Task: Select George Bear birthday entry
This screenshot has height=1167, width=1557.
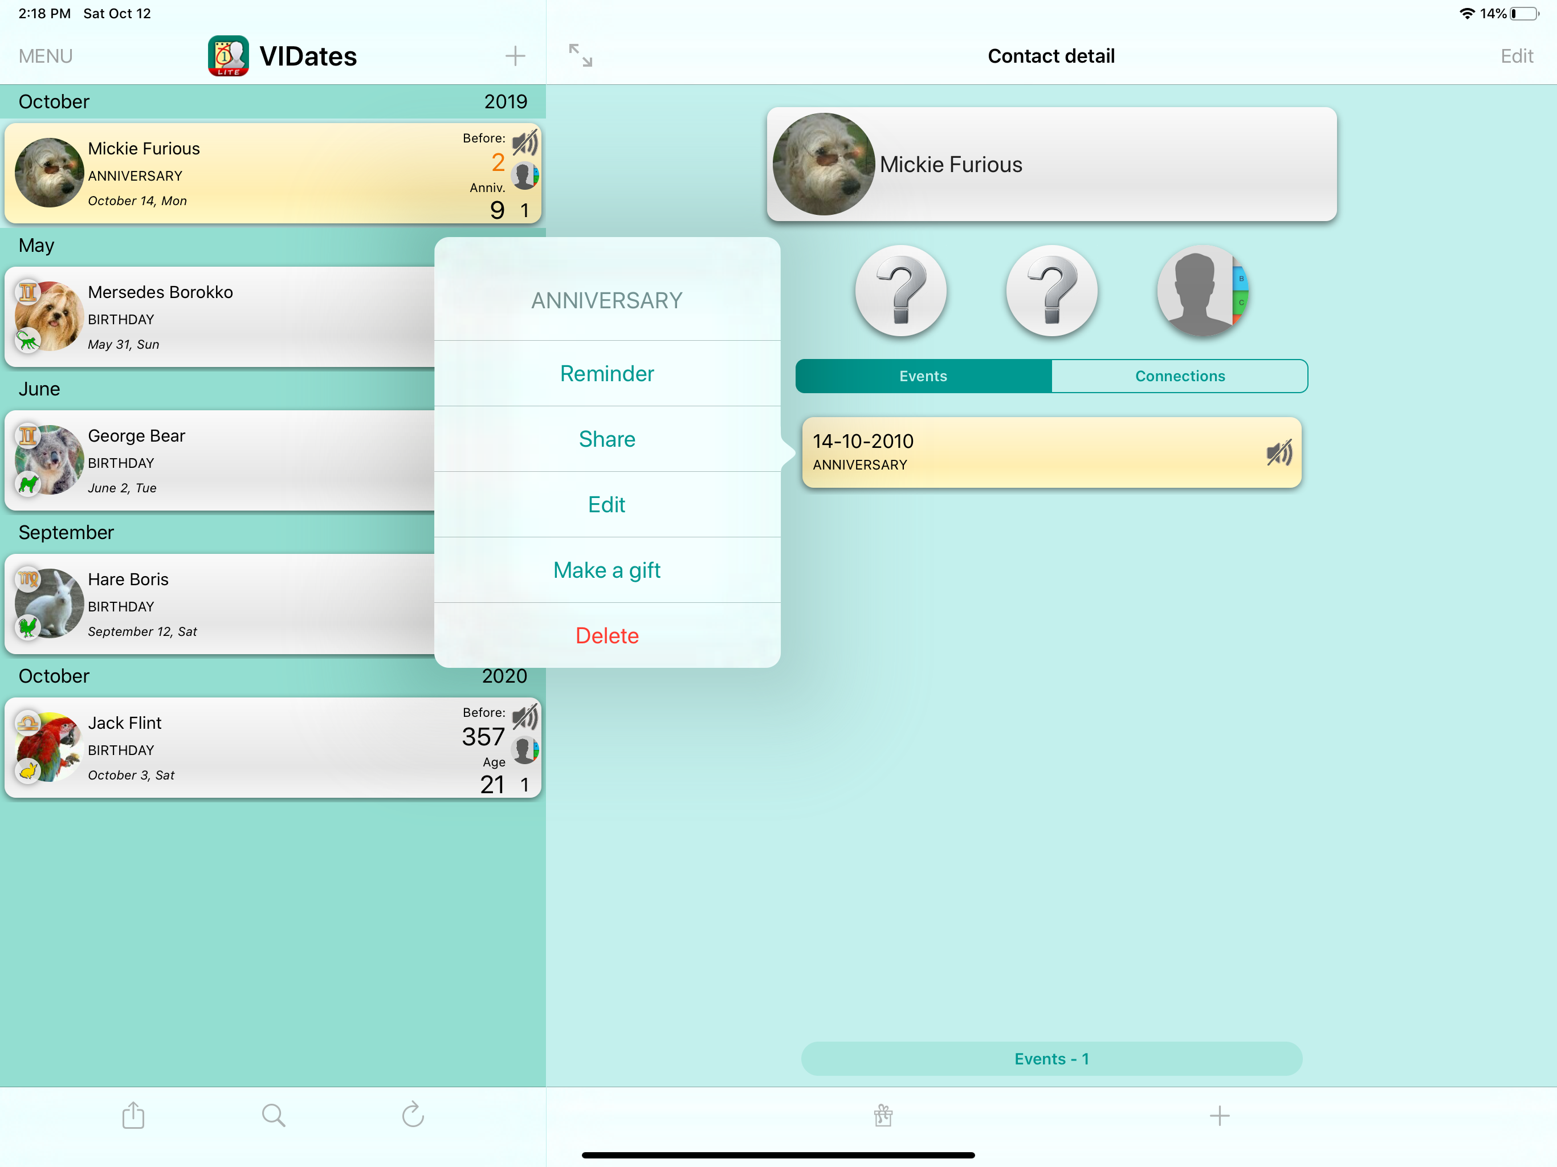Action: (219, 460)
